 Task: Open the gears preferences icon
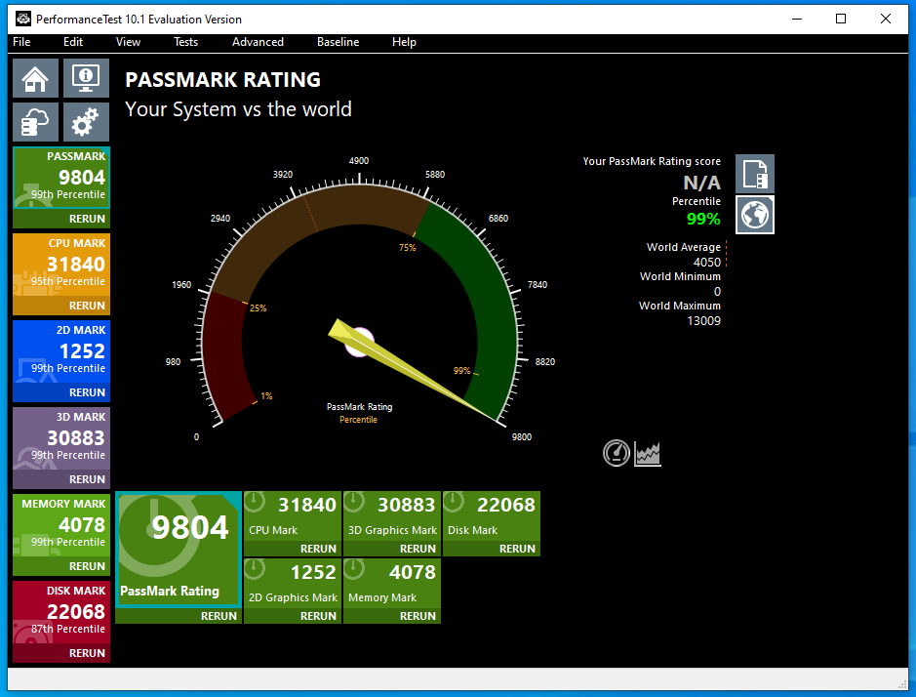pos(86,122)
